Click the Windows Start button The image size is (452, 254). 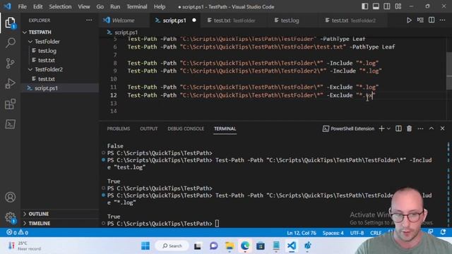[145, 246]
